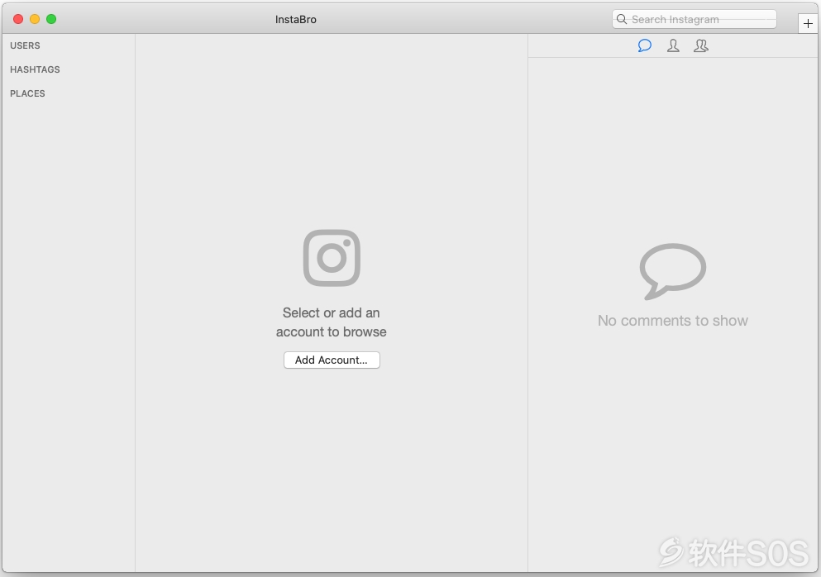The height and width of the screenshot is (577, 821).
Task: Focus the Search Instagram field
Action: pyautogui.click(x=695, y=19)
